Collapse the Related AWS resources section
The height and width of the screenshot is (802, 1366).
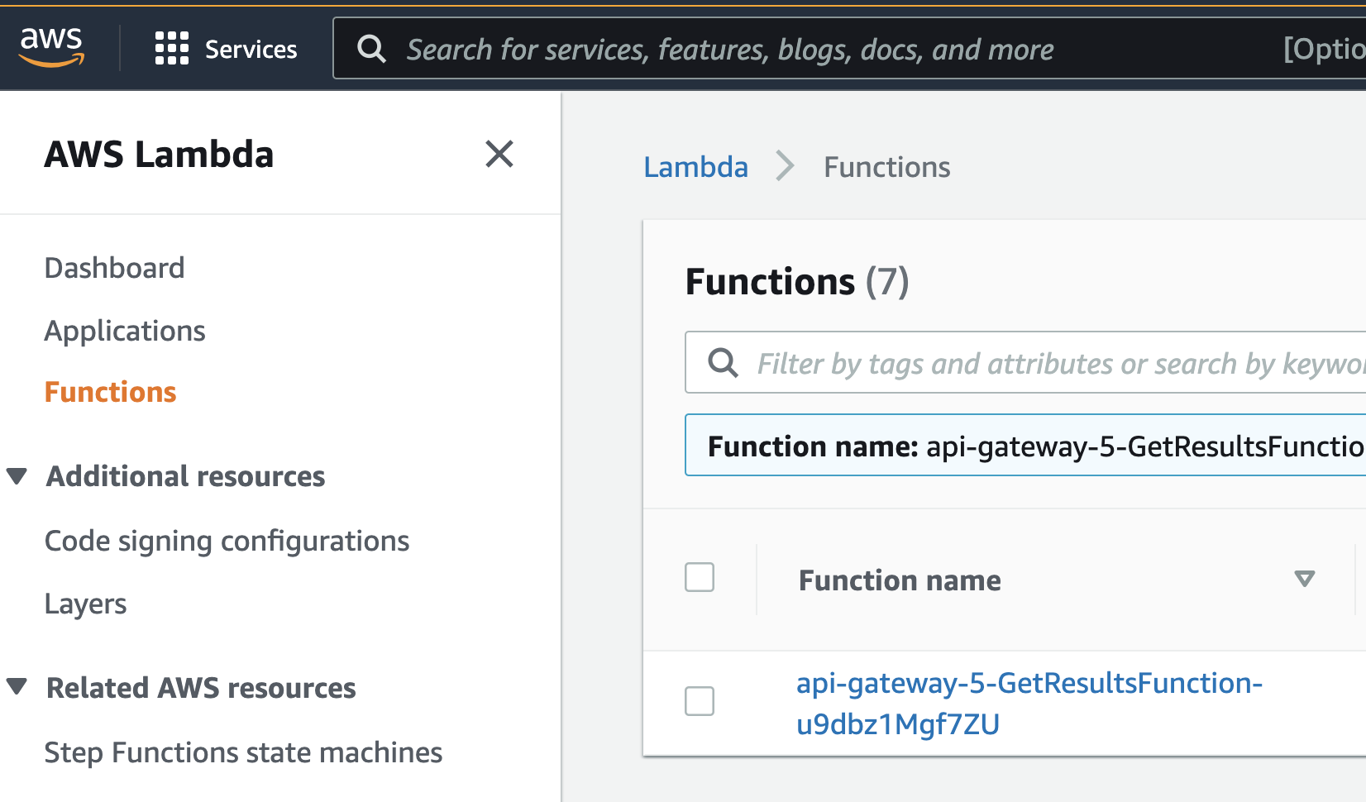(x=17, y=687)
